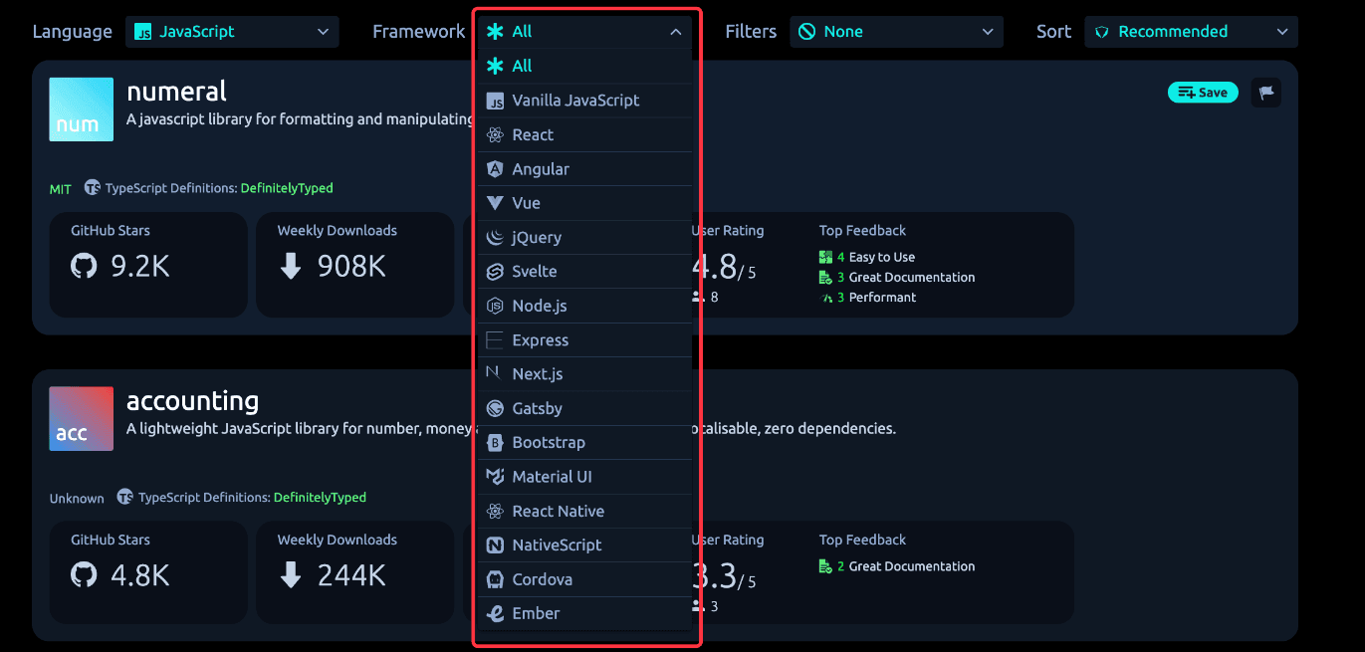Click the Unknown license label
The height and width of the screenshot is (652, 1365).
coord(77,498)
